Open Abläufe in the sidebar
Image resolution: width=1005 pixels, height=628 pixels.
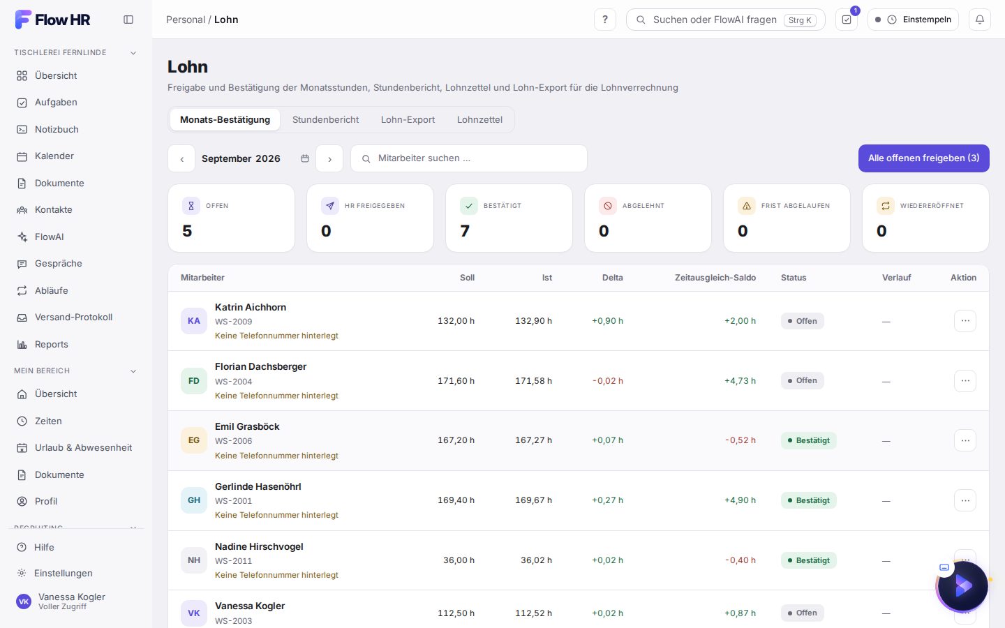tap(75, 290)
